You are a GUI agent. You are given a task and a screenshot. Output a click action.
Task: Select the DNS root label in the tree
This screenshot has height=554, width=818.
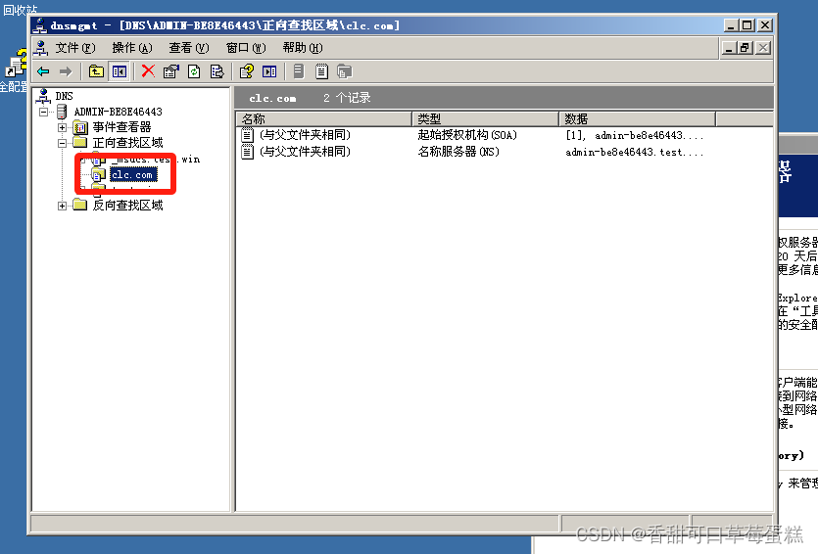[65, 96]
